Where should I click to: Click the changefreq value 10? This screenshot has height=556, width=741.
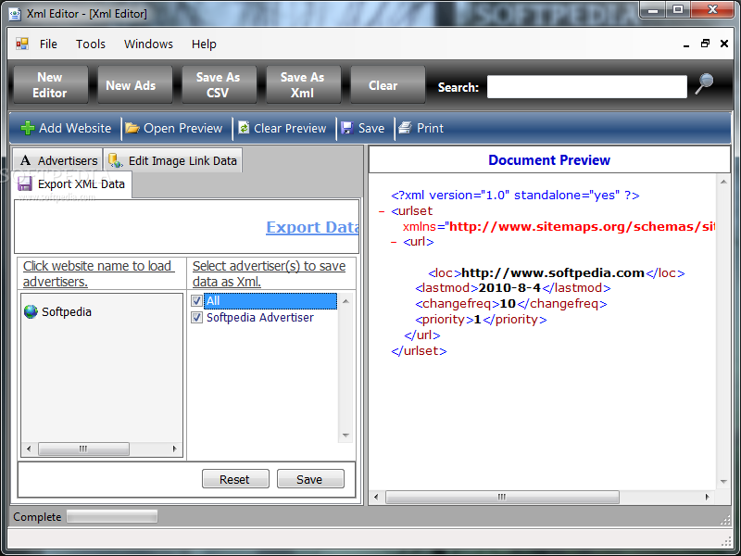(x=508, y=304)
